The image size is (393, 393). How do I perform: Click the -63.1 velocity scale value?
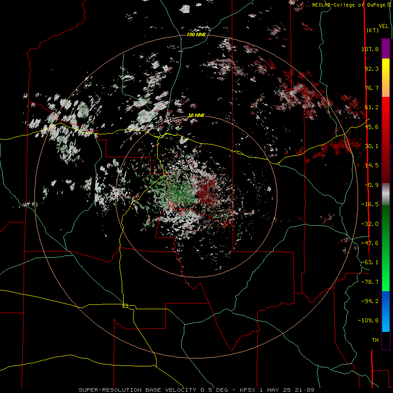coord(370,262)
